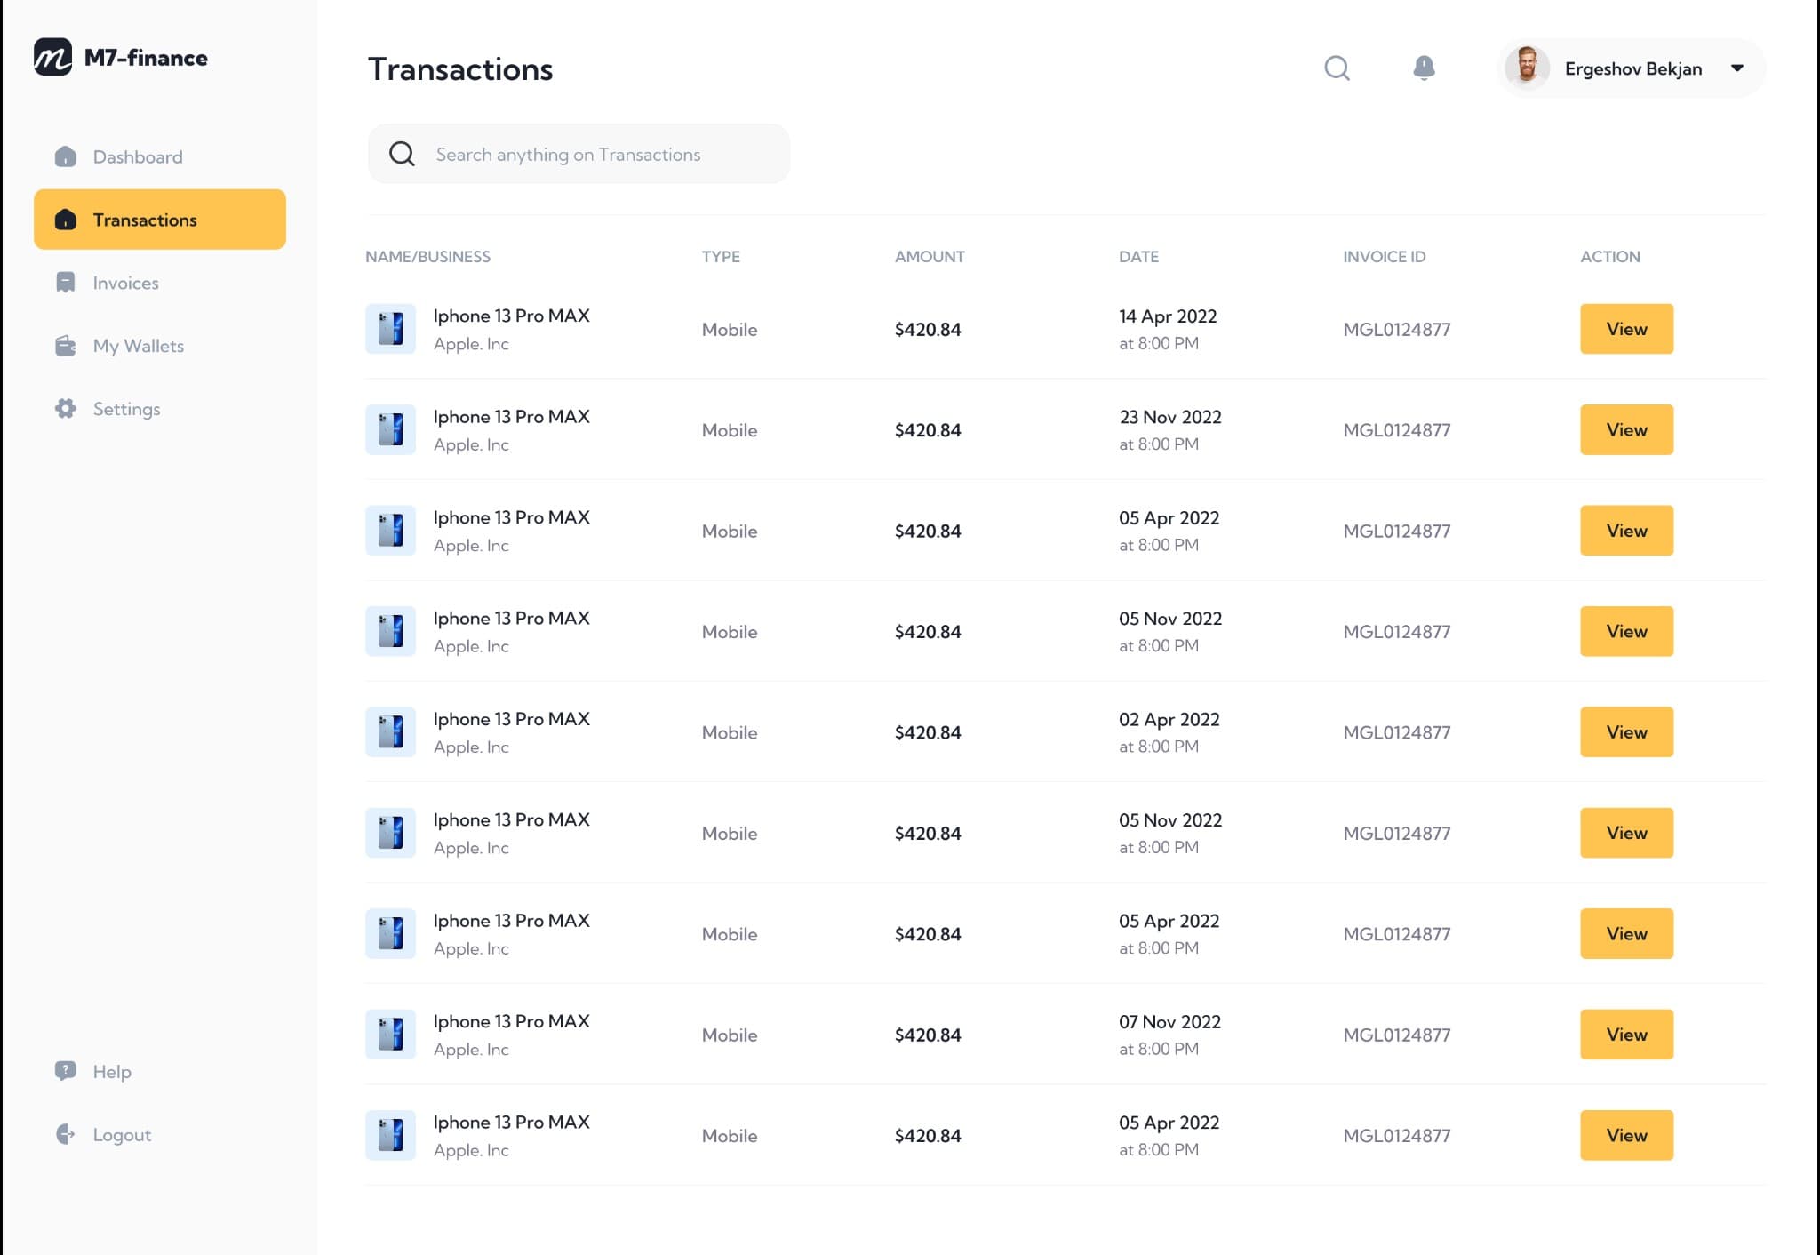Click the M7-finance logo
The height and width of the screenshot is (1255, 1820).
click(122, 57)
